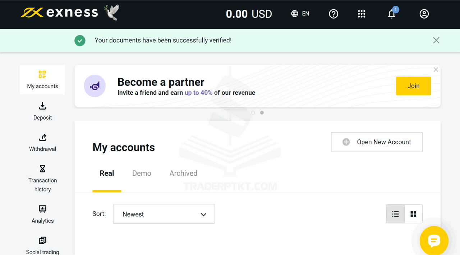Dismiss the documents verified notification
460x255 pixels.
click(x=436, y=40)
